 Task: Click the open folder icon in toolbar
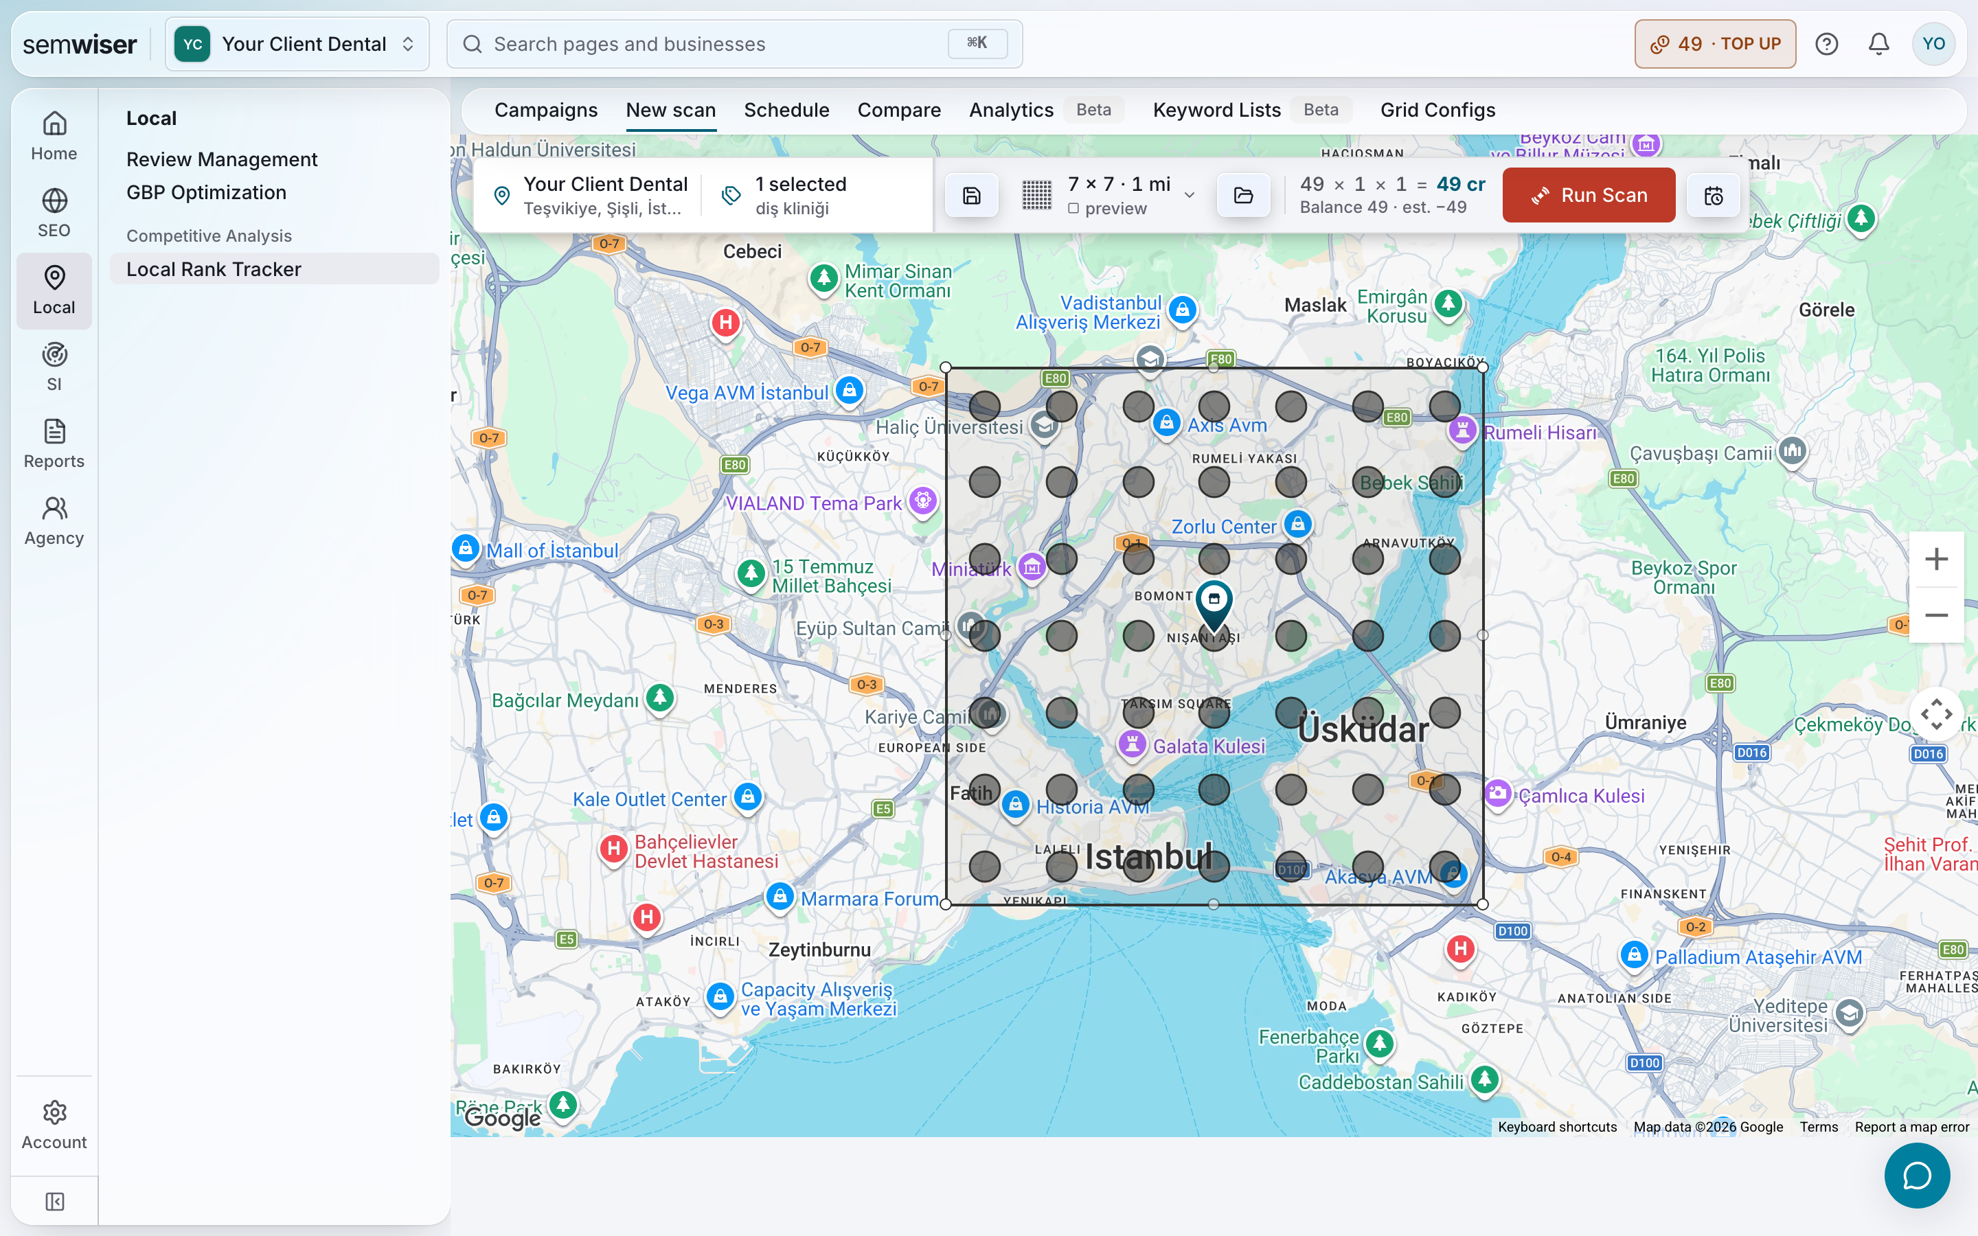(1243, 196)
